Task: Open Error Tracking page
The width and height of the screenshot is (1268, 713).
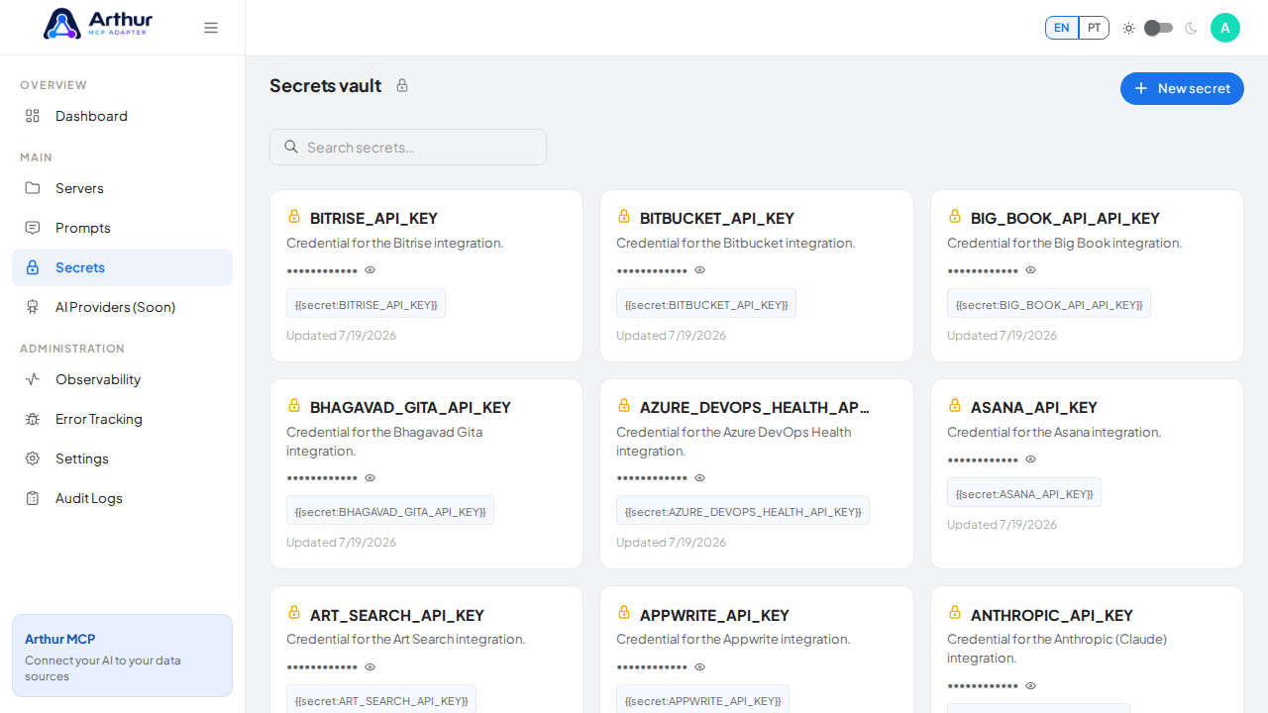Action: [122, 419]
